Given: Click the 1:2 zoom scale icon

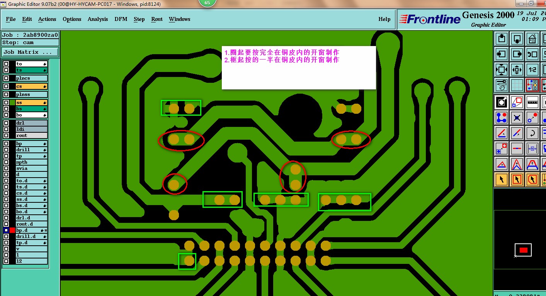Looking at the screenshot, I should 532,70.
